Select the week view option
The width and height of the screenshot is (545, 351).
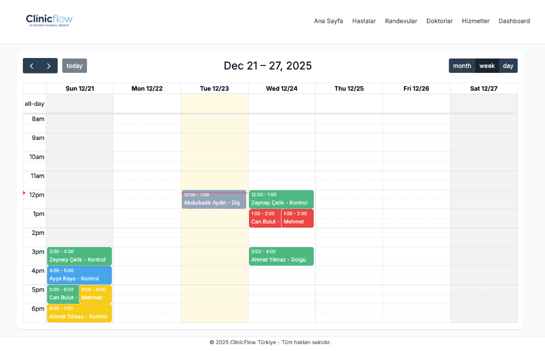[x=486, y=65]
